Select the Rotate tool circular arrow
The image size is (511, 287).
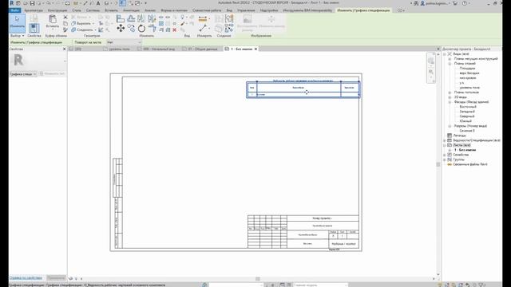(141, 29)
